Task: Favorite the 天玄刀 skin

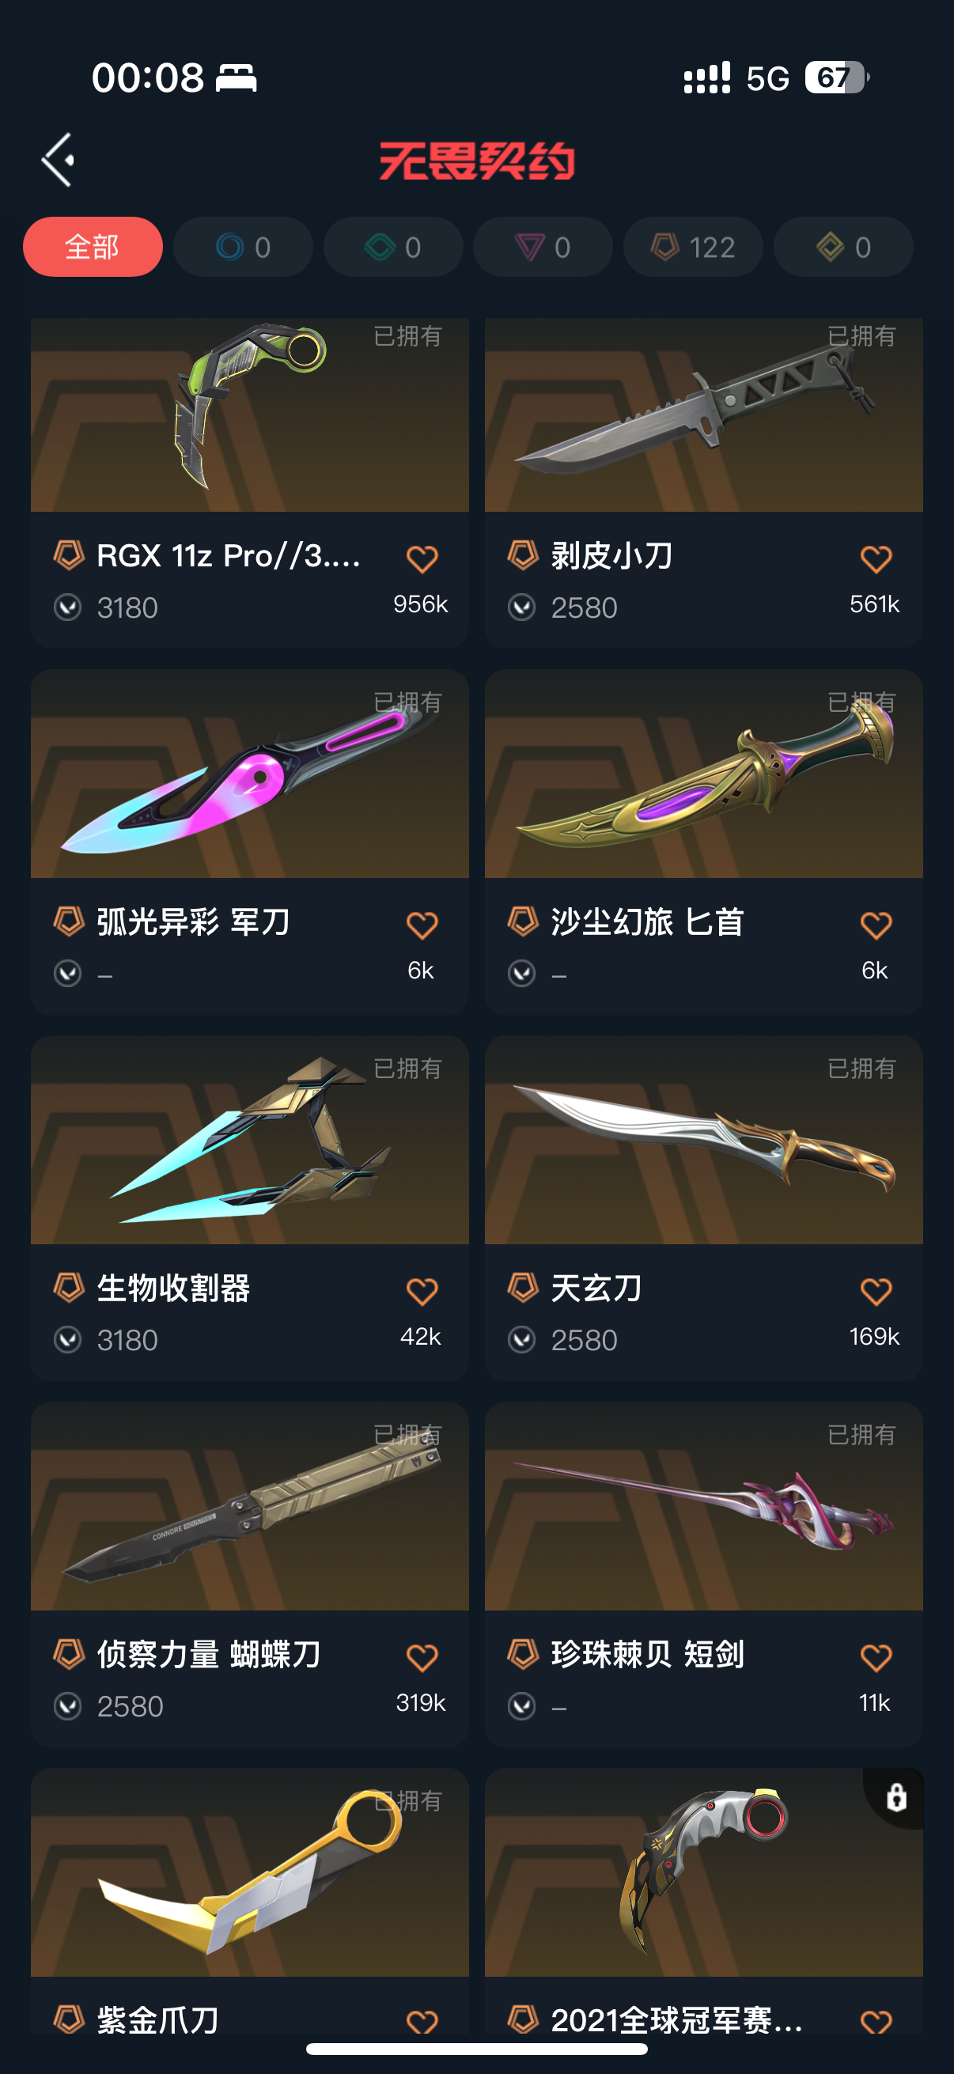Action: pos(875,1292)
